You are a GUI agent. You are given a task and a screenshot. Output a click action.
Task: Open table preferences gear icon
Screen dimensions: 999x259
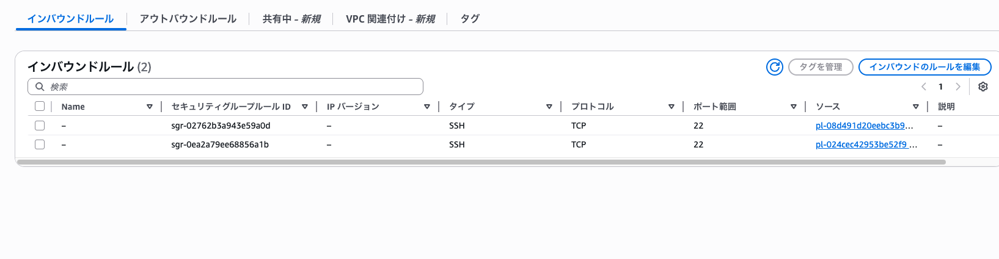tap(983, 87)
